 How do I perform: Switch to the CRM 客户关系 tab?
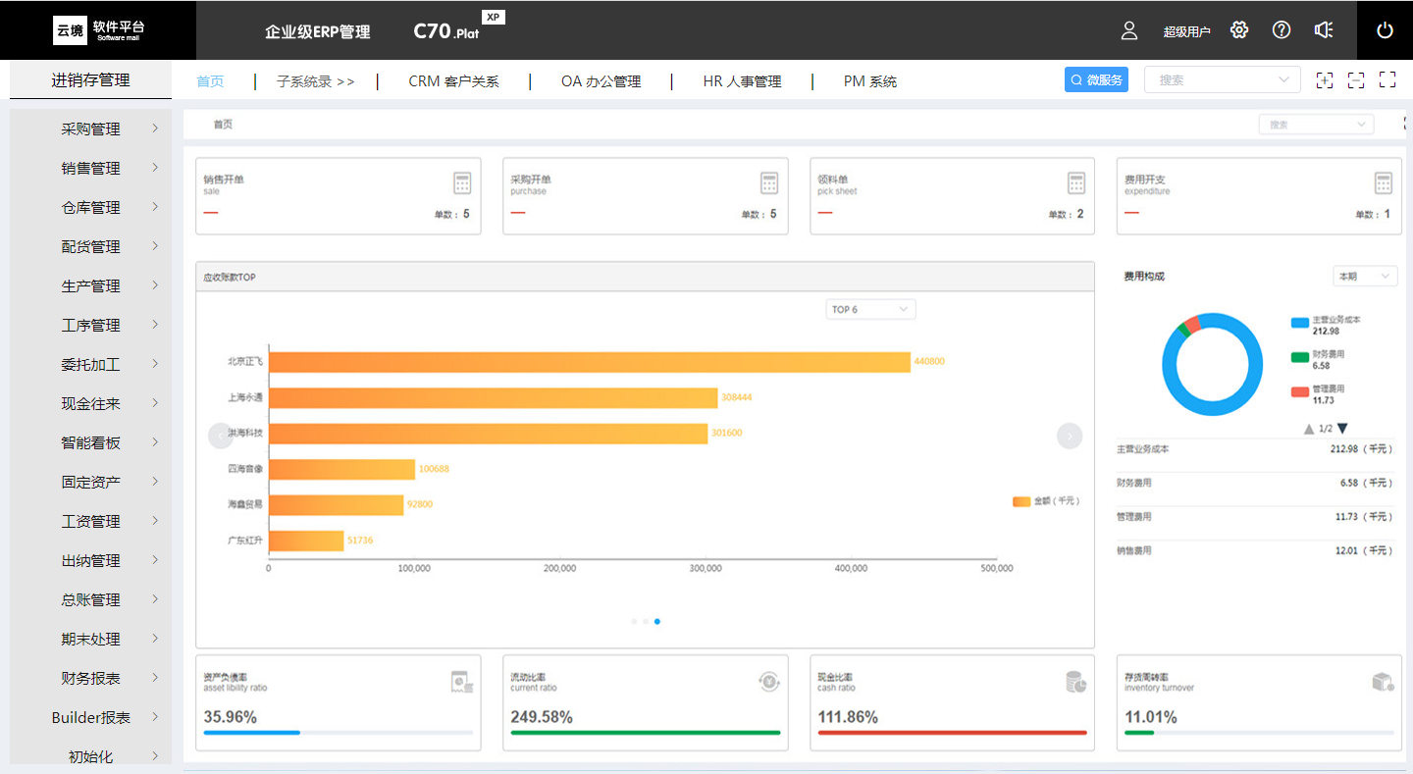[453, 81]
